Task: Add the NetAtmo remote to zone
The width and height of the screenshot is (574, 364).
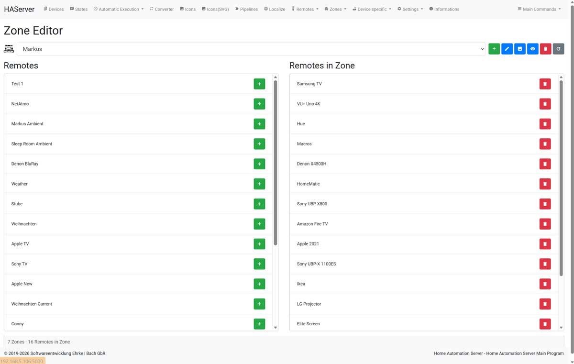Action: coord(259,104)
